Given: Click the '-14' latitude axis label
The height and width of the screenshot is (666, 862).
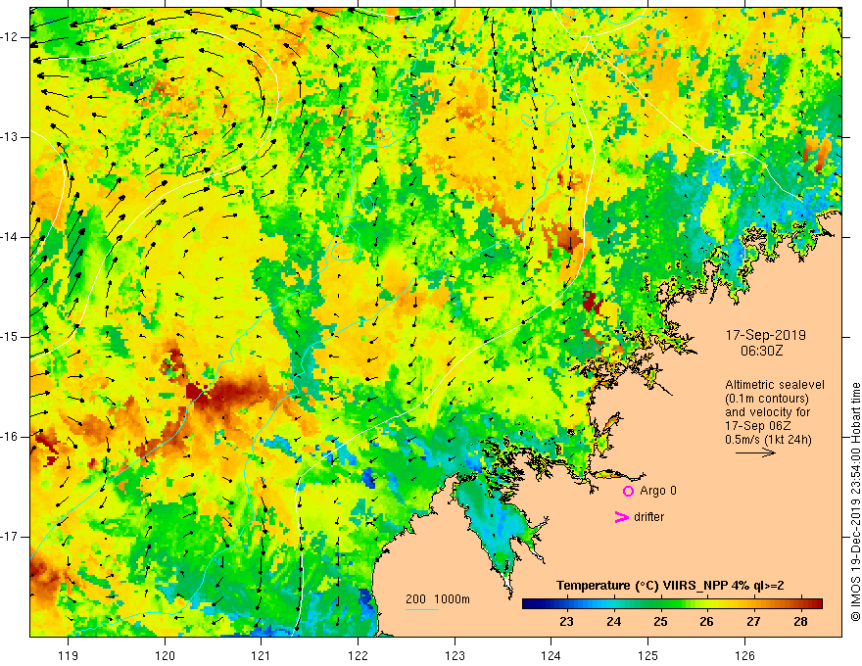Looking at the screenshot, I should click(11, 237).
